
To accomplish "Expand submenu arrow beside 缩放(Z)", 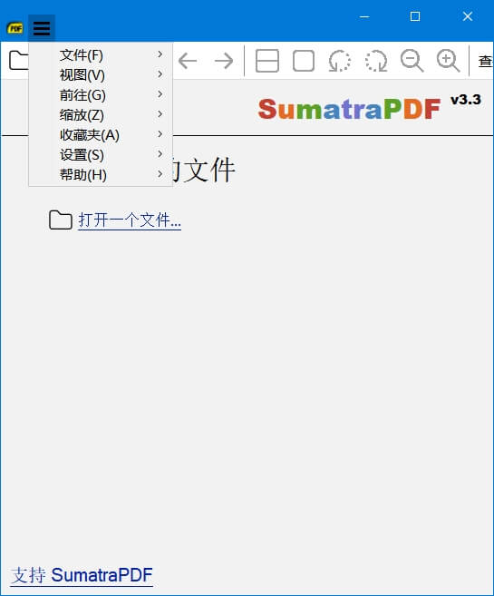I will [x=160, y=114].
